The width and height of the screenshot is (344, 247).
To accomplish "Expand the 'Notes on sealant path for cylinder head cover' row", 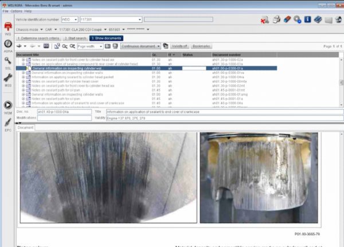I will (24, 81).
